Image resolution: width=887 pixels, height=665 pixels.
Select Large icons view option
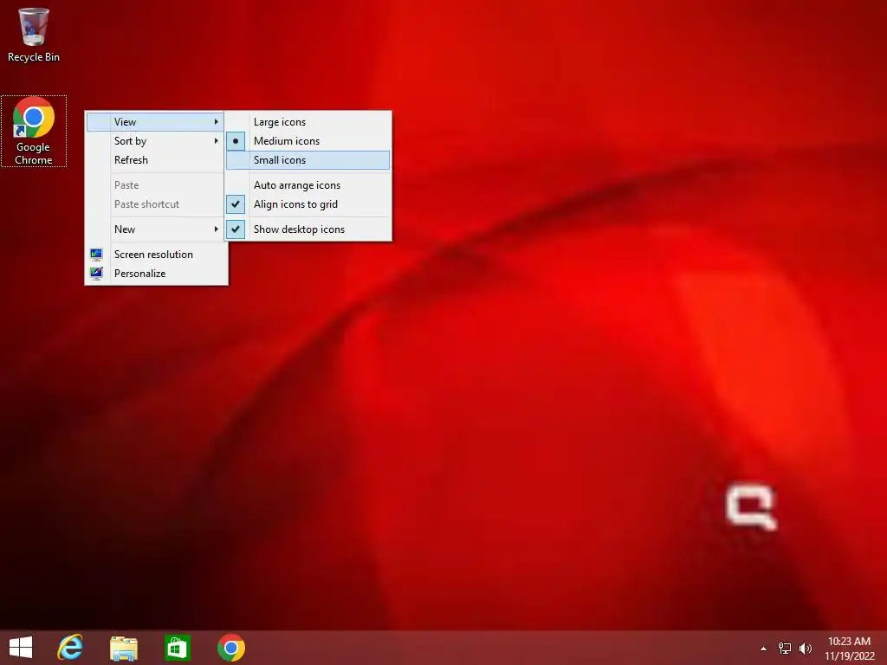tap(308, 121)
